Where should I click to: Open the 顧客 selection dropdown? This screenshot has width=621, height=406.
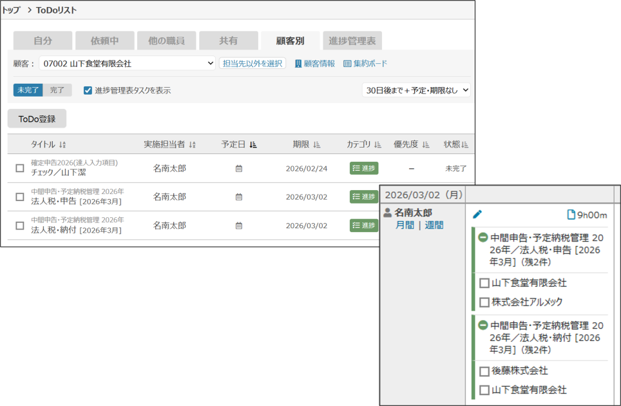click(x=127, y=63)
